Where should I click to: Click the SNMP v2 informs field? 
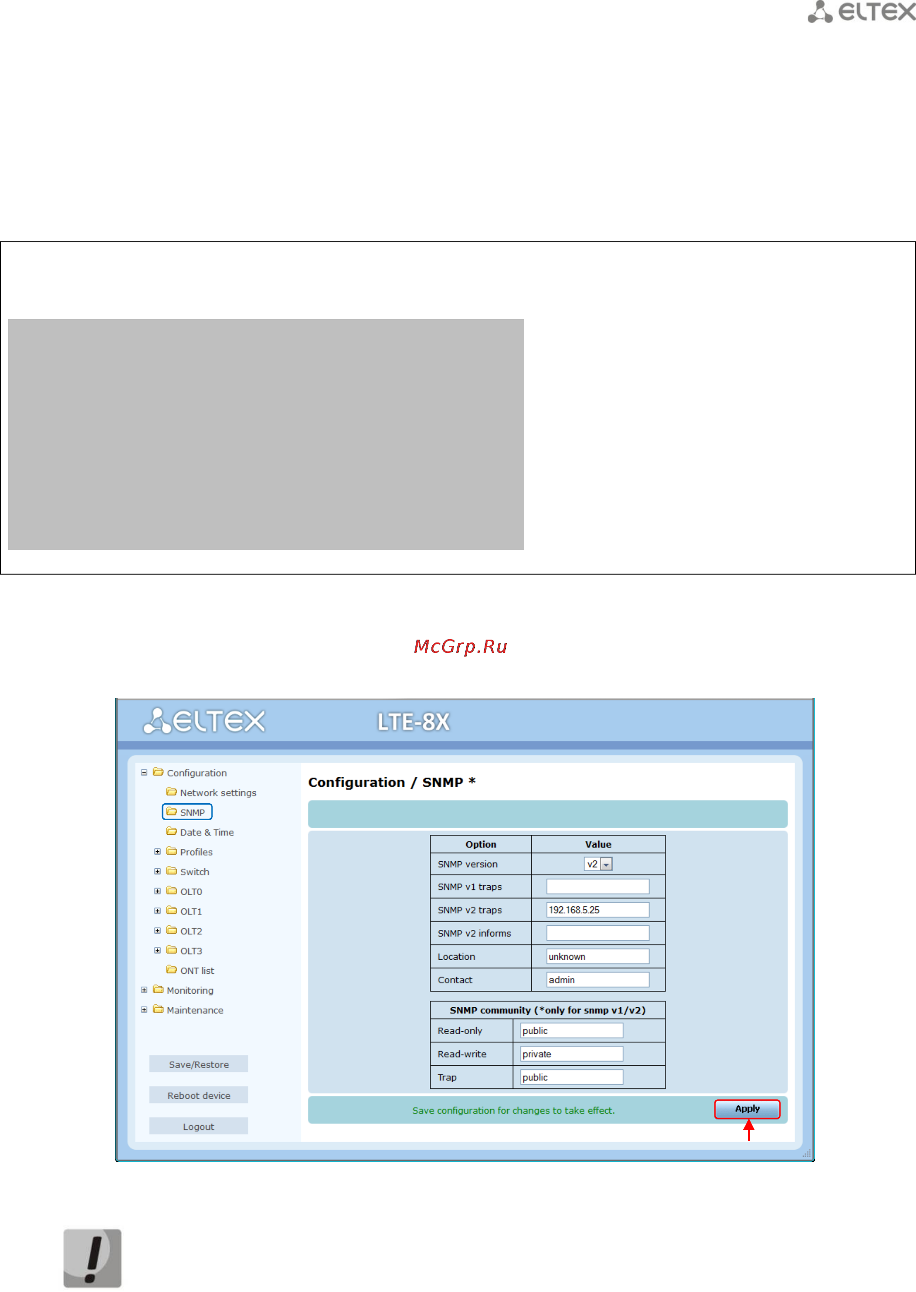point(597,932)
